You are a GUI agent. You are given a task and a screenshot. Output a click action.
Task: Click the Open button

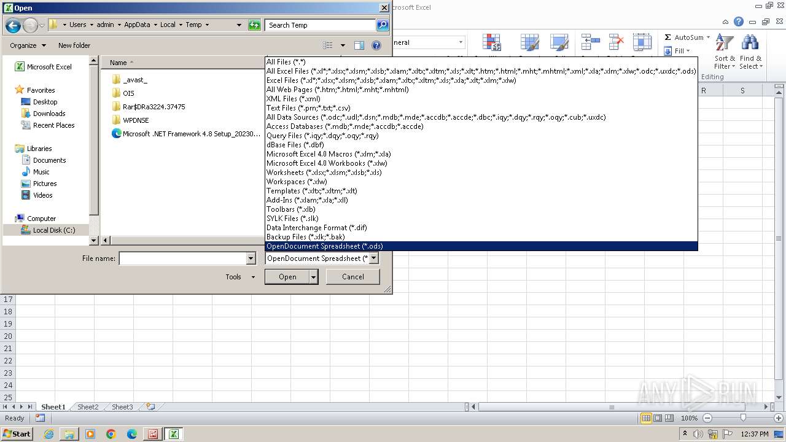click(287, 277)
